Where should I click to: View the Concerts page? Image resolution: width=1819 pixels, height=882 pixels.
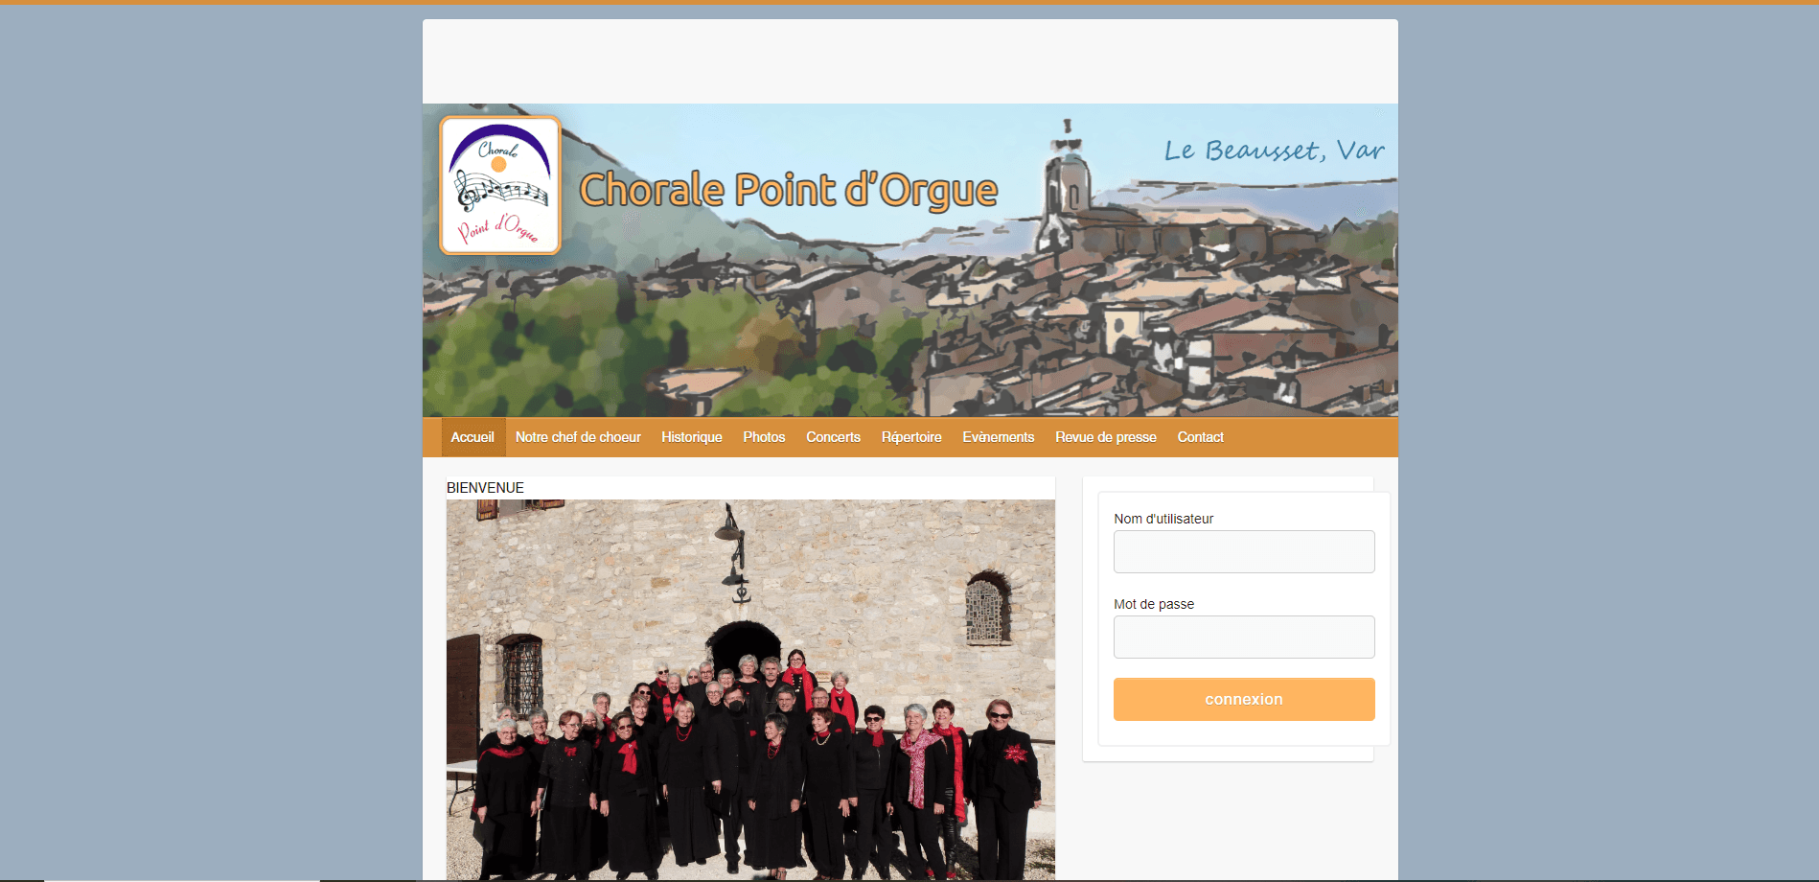coord(832,437)
